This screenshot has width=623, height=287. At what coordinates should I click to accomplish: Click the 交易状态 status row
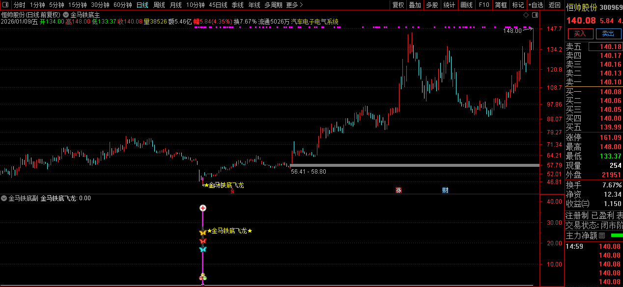click(594, 225)
